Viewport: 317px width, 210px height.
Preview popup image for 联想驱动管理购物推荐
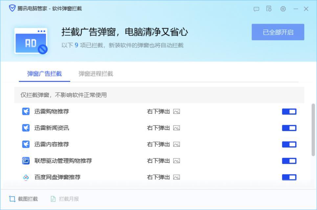coord(176,161)
